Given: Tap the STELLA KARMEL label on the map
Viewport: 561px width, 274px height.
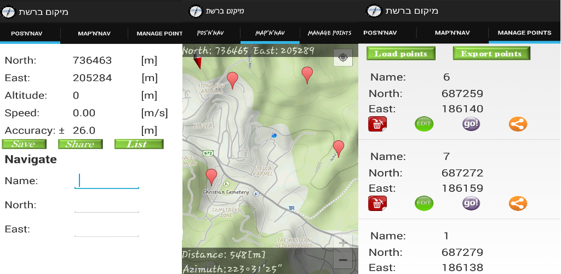Looking at the screenshot, I should [x=263, y=171].
